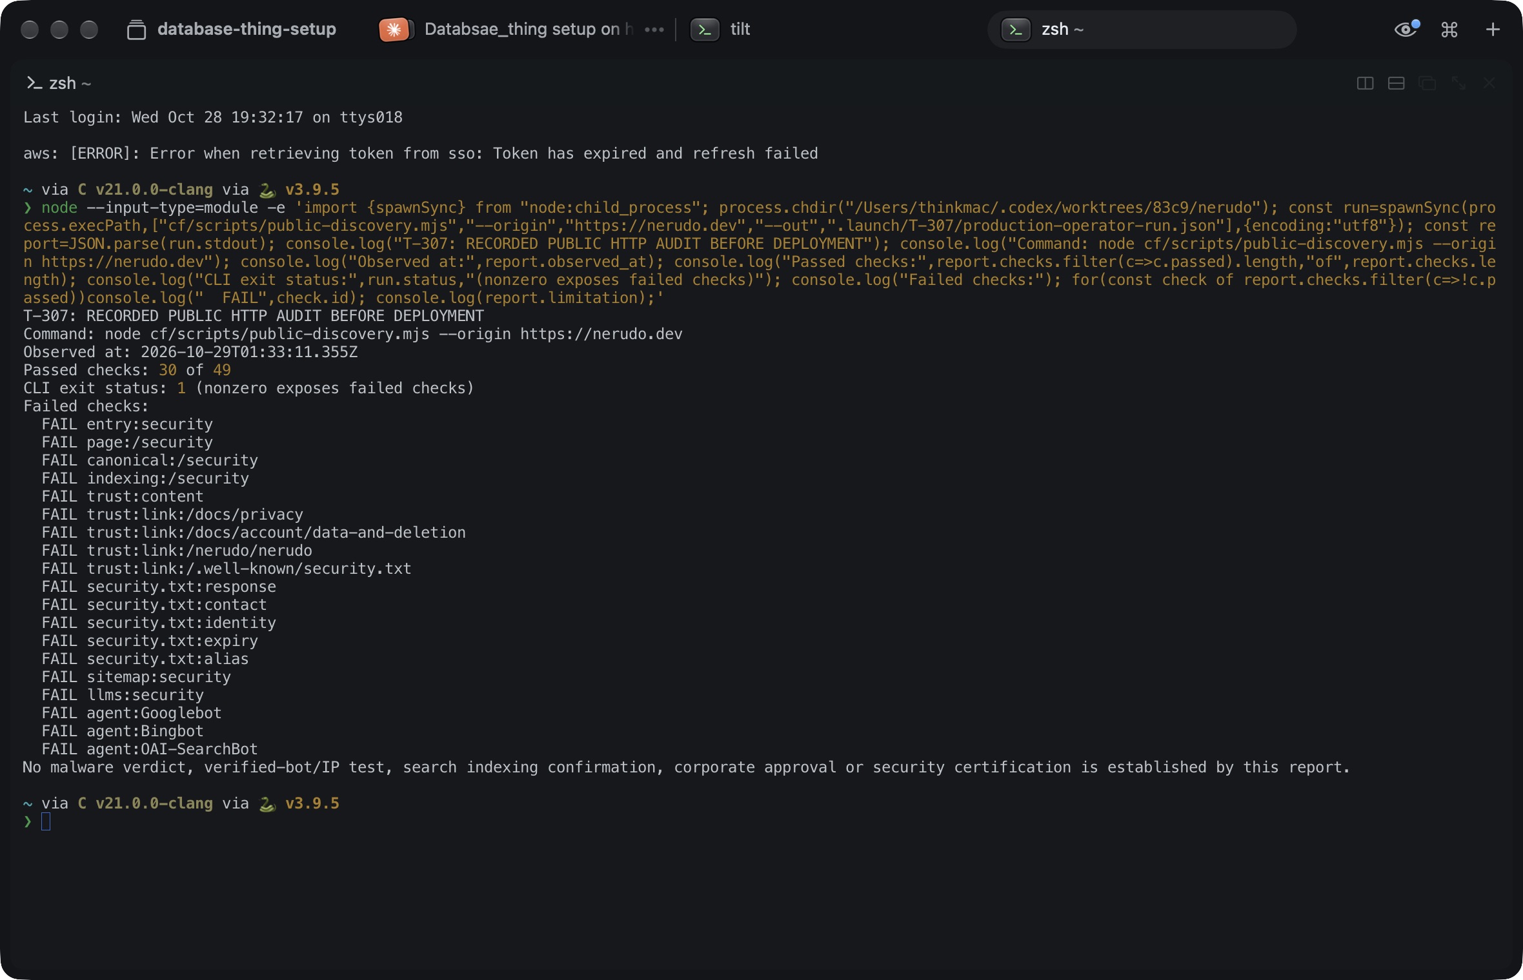Screen dimensions: 1523x980
Task: Open the command-key shortcuts icon
Action: 1449,30
